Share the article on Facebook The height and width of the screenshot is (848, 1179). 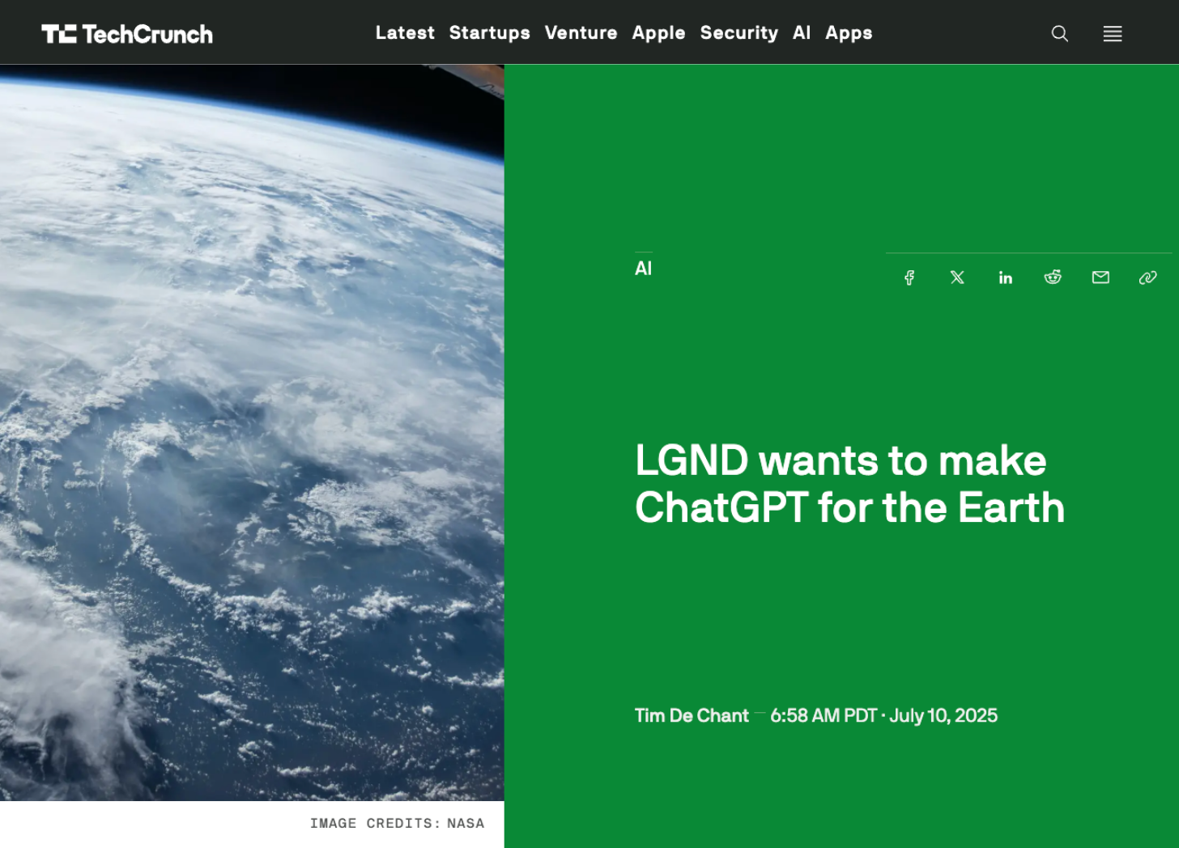pyautogui.click(x=909, y=278)
